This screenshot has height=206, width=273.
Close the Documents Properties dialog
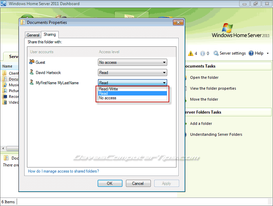tap(178, 22)
